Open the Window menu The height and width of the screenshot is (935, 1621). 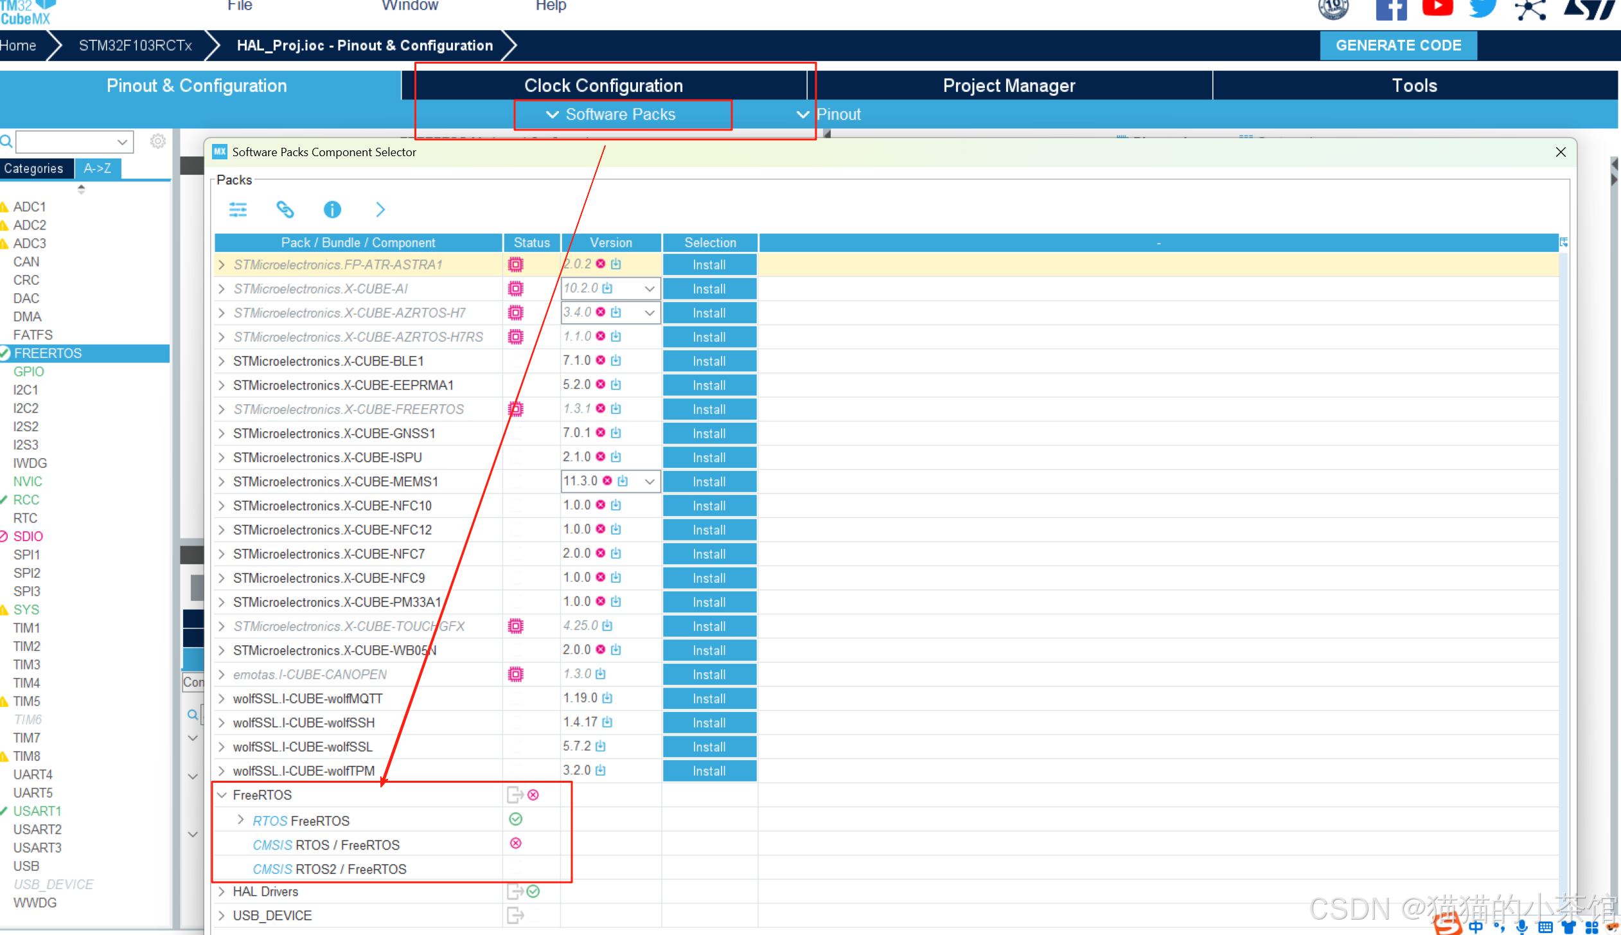(410, 6)
